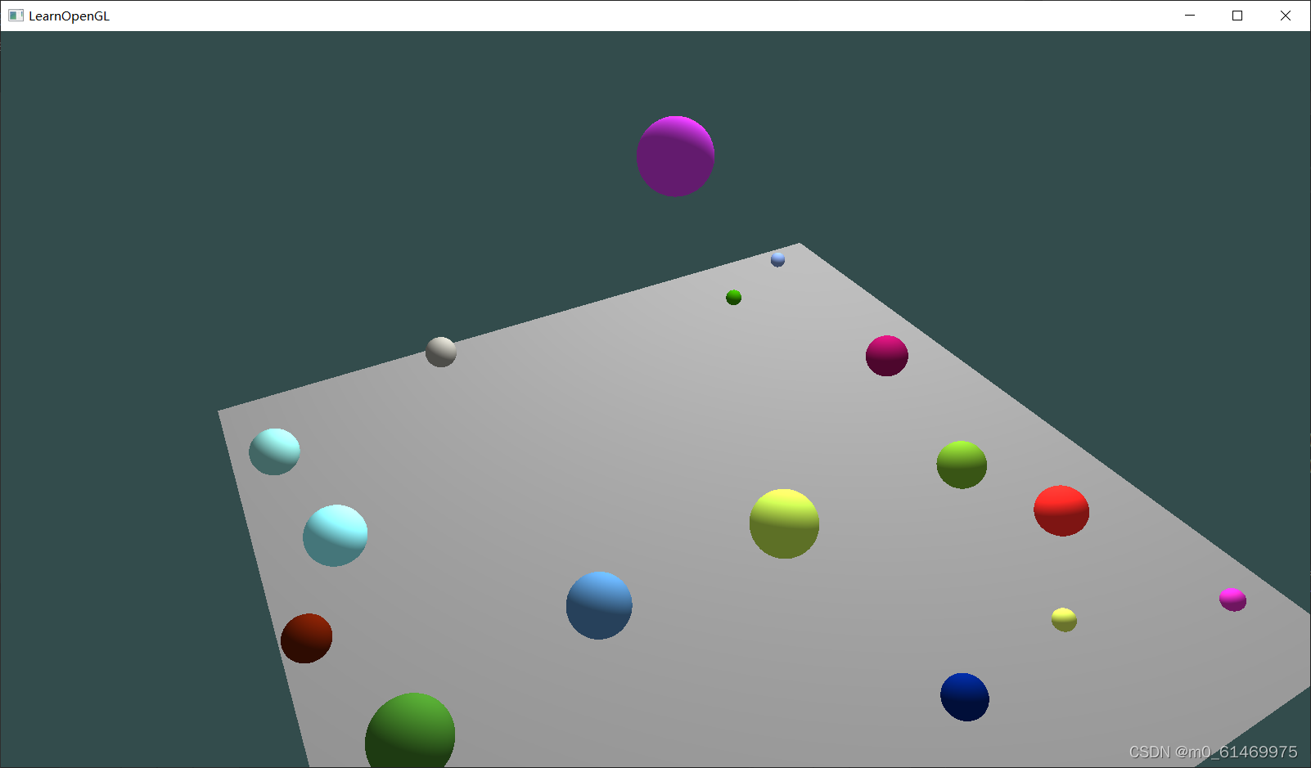Pick the tiny dark green sphere near the far edge
Image resolution: width=1311 pixels, height=768 pixels.
click(733, 297)
